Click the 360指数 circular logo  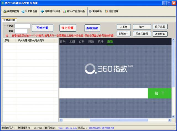90,69
